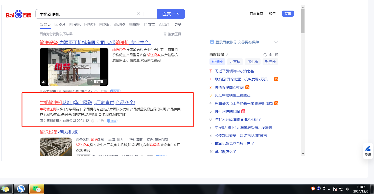
Task: Expand the 登录百度帐号 panel chevron
Action: point(276,42)
